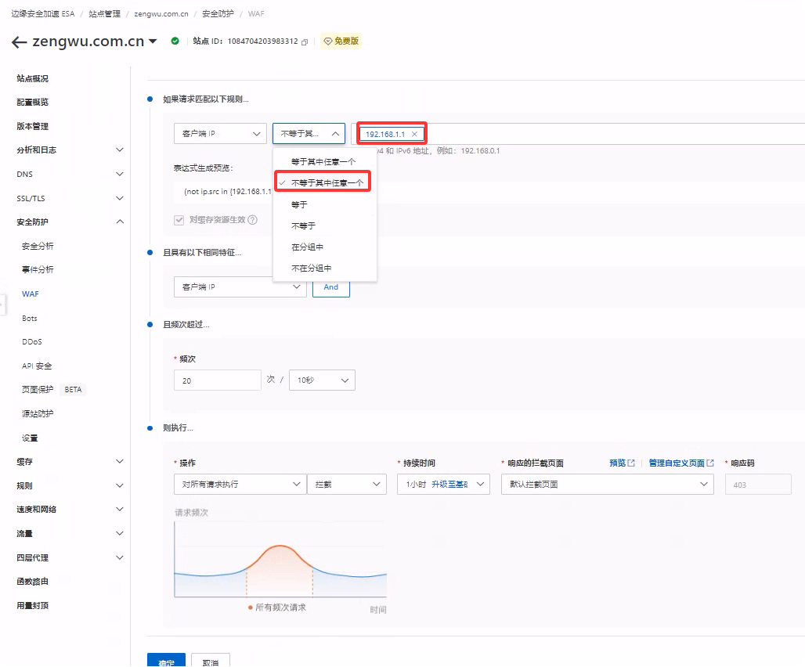Collapse the left sidebar with the edge handle
This screenshot has height=667, width=805.
coord(2,305)
